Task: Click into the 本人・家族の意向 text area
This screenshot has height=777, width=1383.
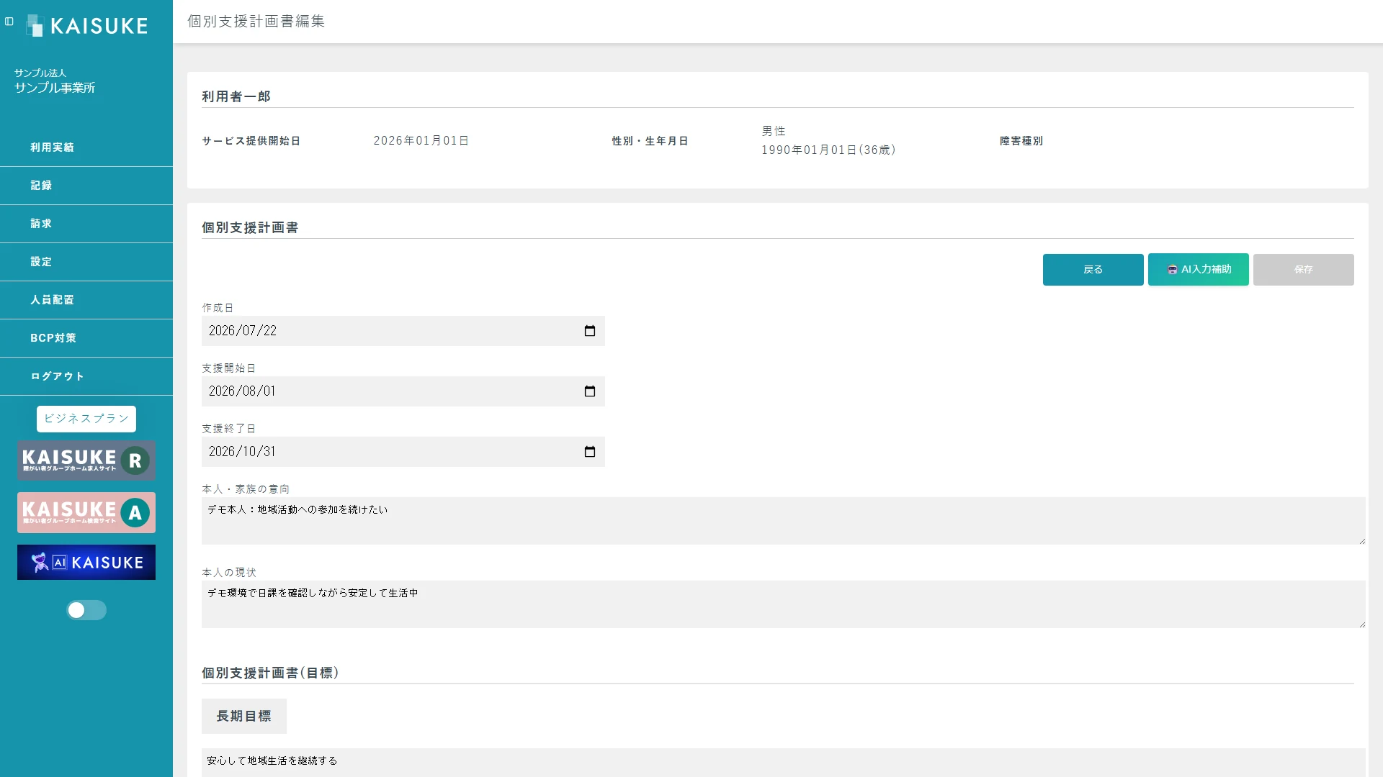Action: pyautogui.click(x=783, y=521)
